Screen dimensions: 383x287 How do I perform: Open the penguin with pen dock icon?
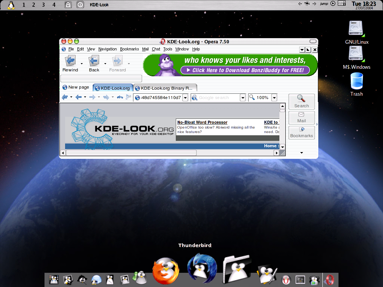(x=267, y=274)
